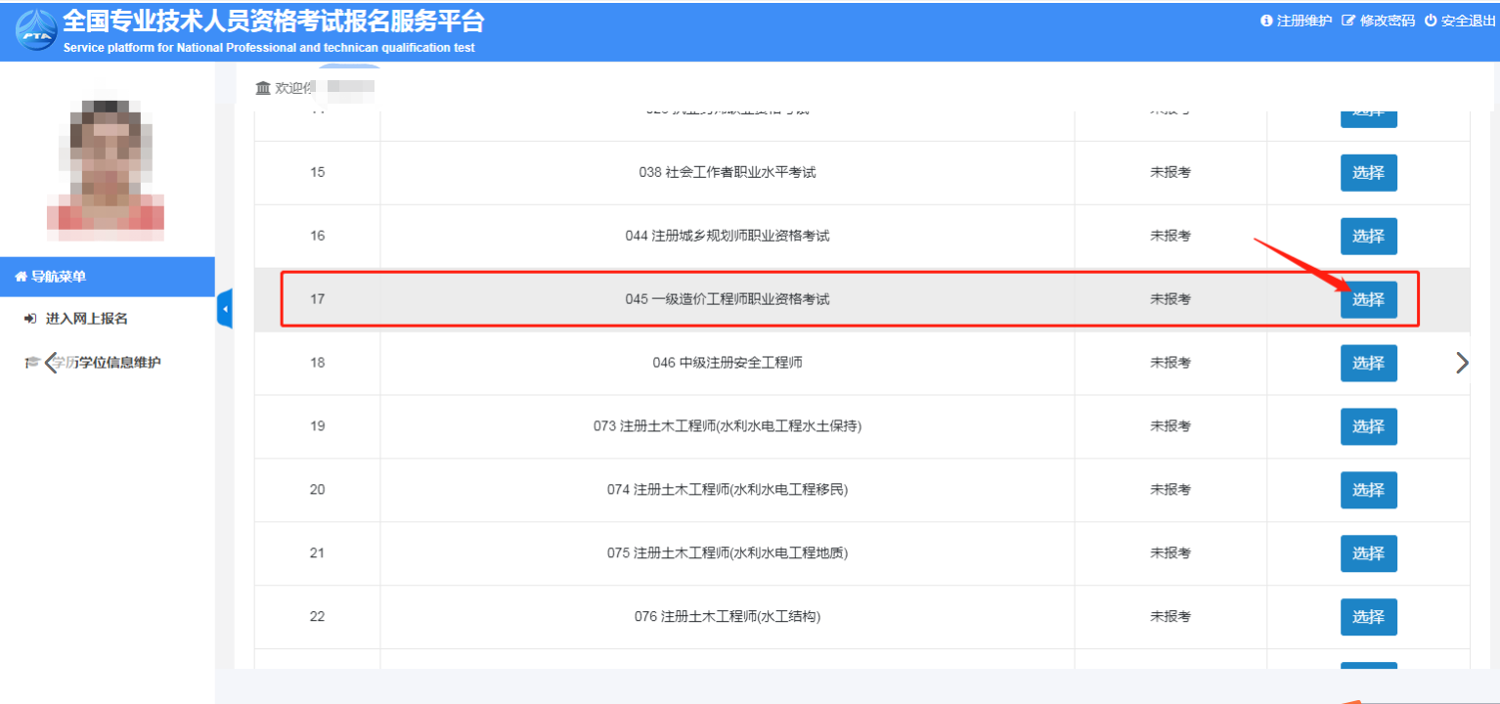Click the left carousel chevron arrow

pyautogui.click(x=52, y=363)
